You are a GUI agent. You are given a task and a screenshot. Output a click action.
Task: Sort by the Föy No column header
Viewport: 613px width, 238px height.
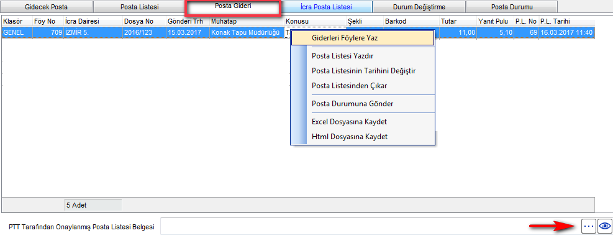(x=48, y=22)
